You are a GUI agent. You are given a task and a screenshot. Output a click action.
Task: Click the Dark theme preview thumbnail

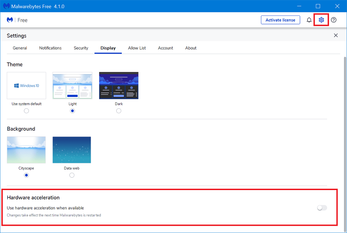(119, 86)
